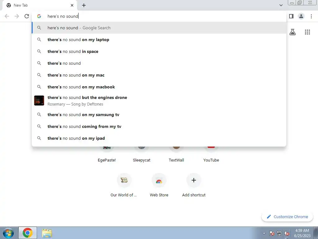
Task: Open the profile avatar menu
Action: pyautogui.click(x=301, y=16)
